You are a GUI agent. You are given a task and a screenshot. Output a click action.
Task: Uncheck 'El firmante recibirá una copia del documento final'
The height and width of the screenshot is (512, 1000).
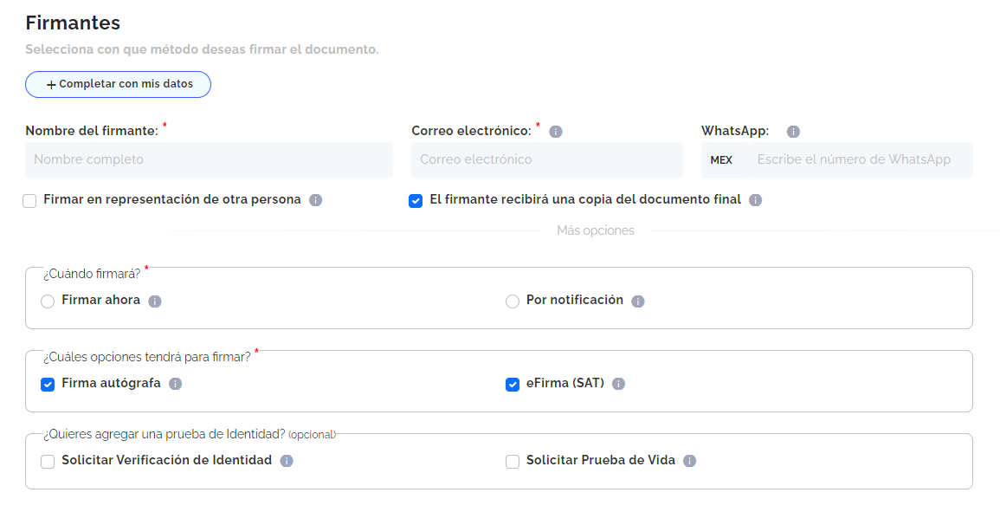(416, 199)
